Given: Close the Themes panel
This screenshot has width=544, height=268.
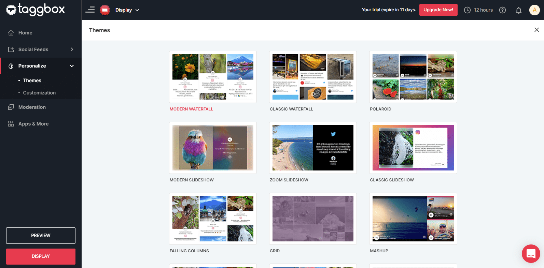Looking at the screenshot, I should (536, 30).
